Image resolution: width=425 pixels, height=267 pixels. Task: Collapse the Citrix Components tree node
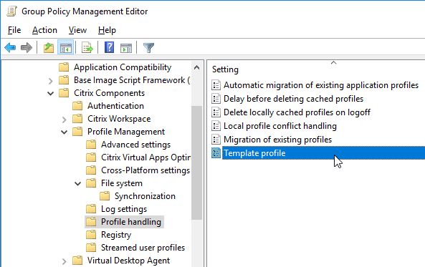coord(51,94)
